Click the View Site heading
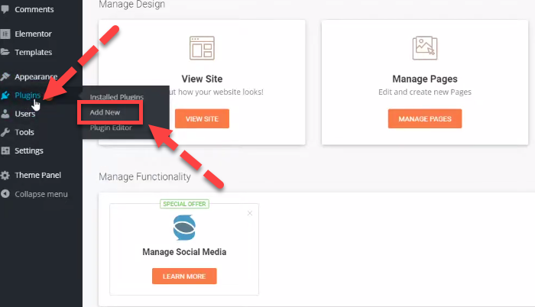 point(202,79)
